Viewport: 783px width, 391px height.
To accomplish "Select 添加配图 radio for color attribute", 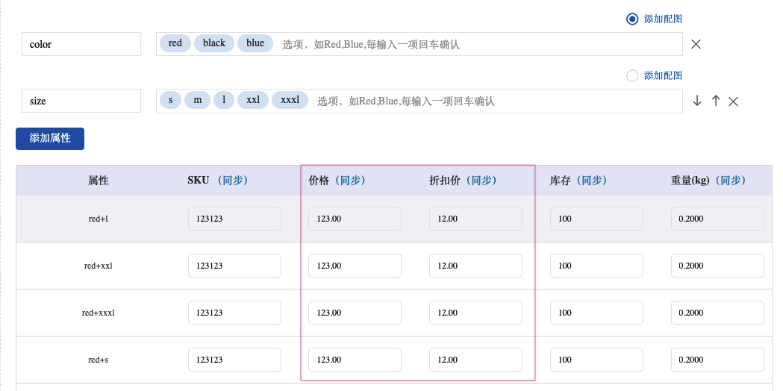I will (x=632, y=19).
